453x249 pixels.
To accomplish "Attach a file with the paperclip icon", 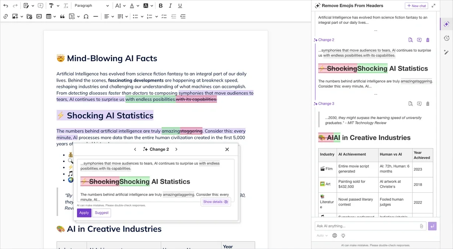I will 421,226.
